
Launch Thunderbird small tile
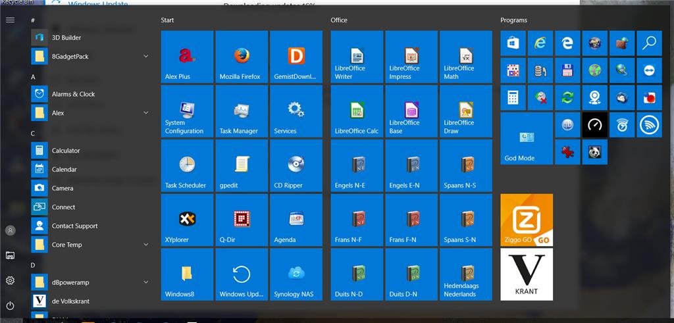click(x=622, y=97)
